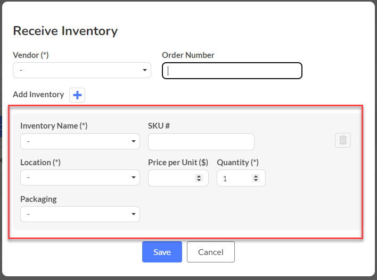The image size is (377, 280).
Task: Decrease Price per Unit with down arrow
Action: coord(199,180)
